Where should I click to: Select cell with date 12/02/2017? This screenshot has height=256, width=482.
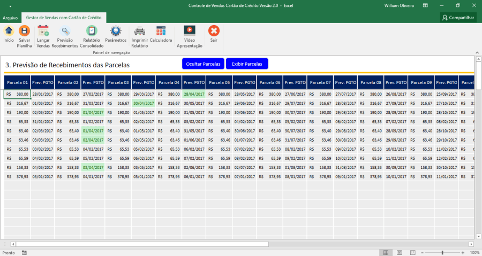coord(446,159)
